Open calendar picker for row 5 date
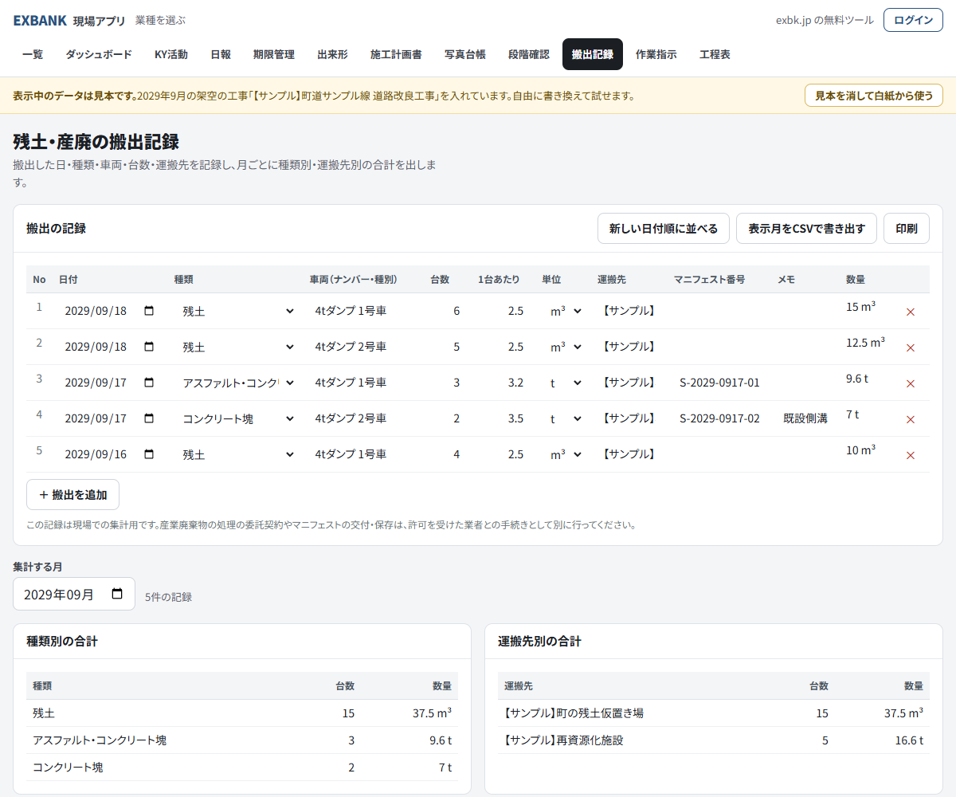The image size is (956, 797). pos(149,454)
